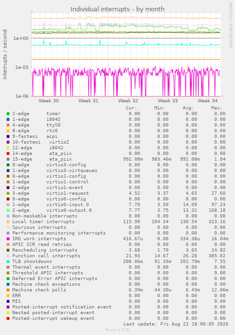Click the 44.30u minimum value
Viewport: 235px width, 335px height.
click(163, 290)
